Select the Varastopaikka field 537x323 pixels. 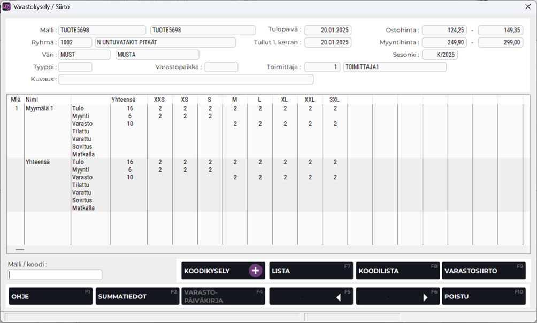click(221, 67)
